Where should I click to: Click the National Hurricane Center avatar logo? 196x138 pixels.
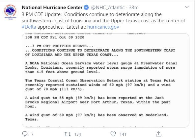(x=10, y=12)
